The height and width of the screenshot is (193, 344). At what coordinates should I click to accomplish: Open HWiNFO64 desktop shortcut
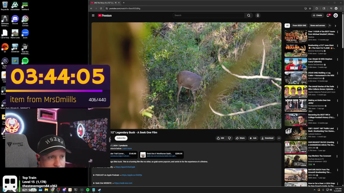(x=15, y=48)
